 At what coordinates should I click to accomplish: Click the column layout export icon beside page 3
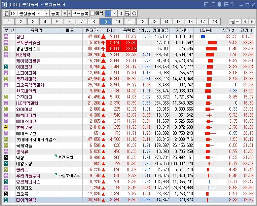(127, 13)
